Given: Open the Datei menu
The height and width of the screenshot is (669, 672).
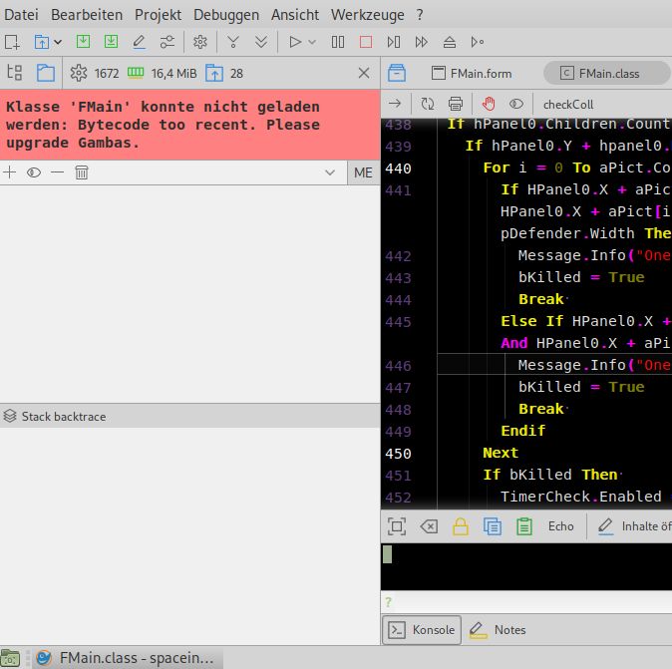Looking at the screenshot, I should (x=21, y=15).
